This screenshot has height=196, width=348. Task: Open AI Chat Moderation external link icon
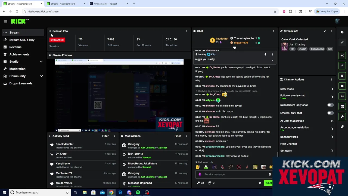coord(332,121)
